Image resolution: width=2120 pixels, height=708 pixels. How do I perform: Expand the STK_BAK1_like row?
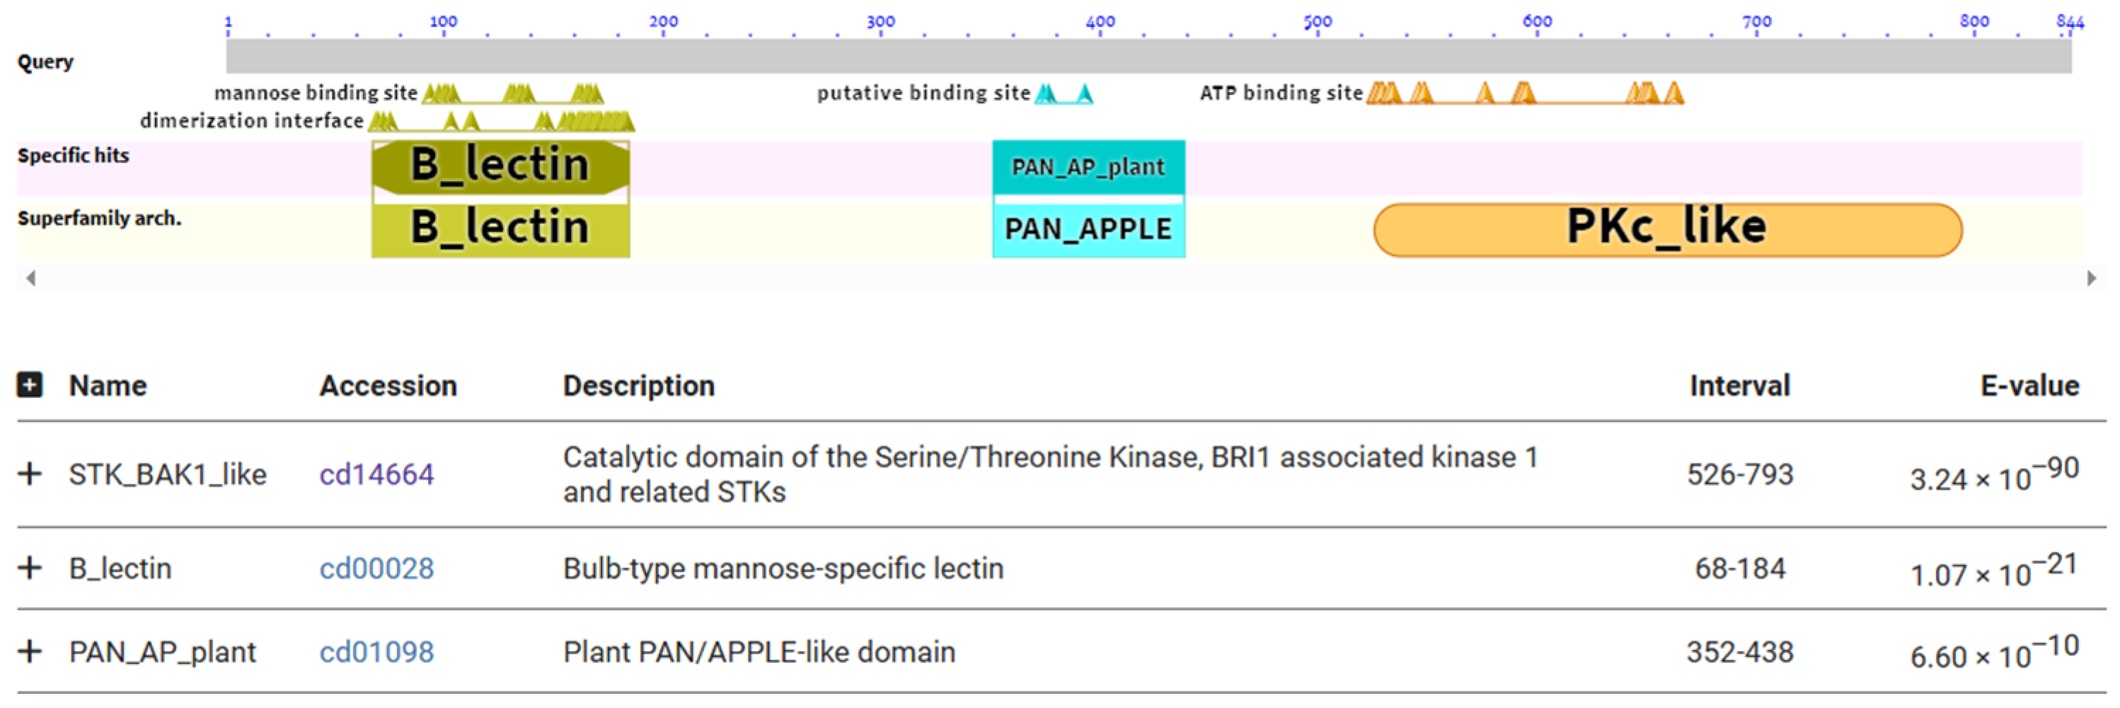tap(30, 474)
